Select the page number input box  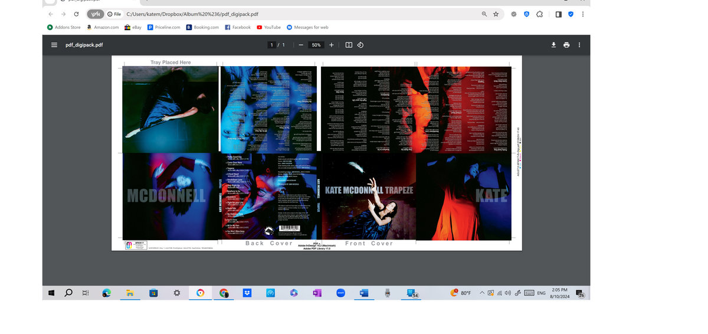tap(272, 45)
